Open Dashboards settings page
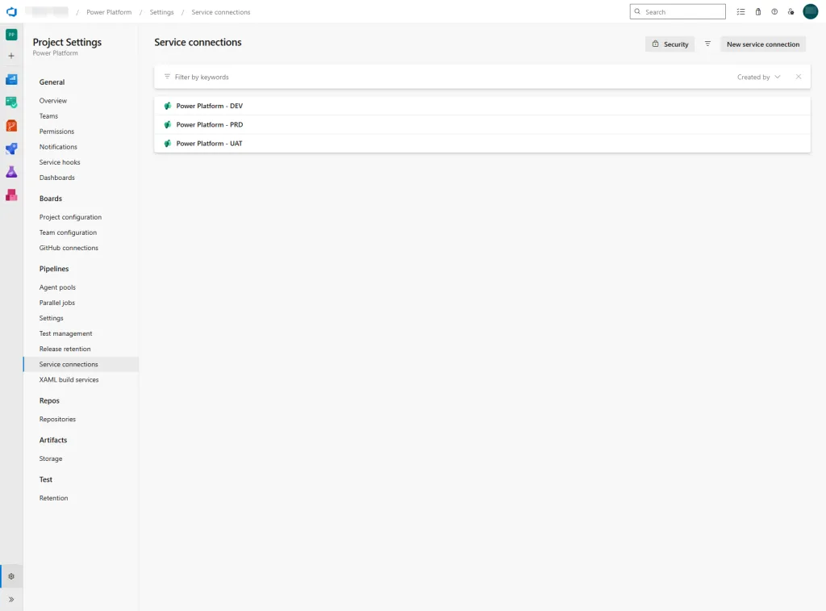 (x=57, y=178)
